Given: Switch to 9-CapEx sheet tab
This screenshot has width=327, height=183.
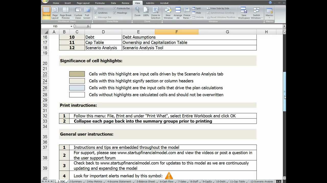Looking at the screenshot, I should click(207, 181).
